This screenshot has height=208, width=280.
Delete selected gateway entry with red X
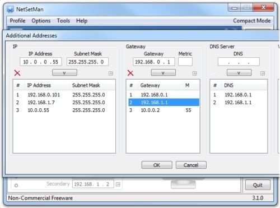coord(130,73)
